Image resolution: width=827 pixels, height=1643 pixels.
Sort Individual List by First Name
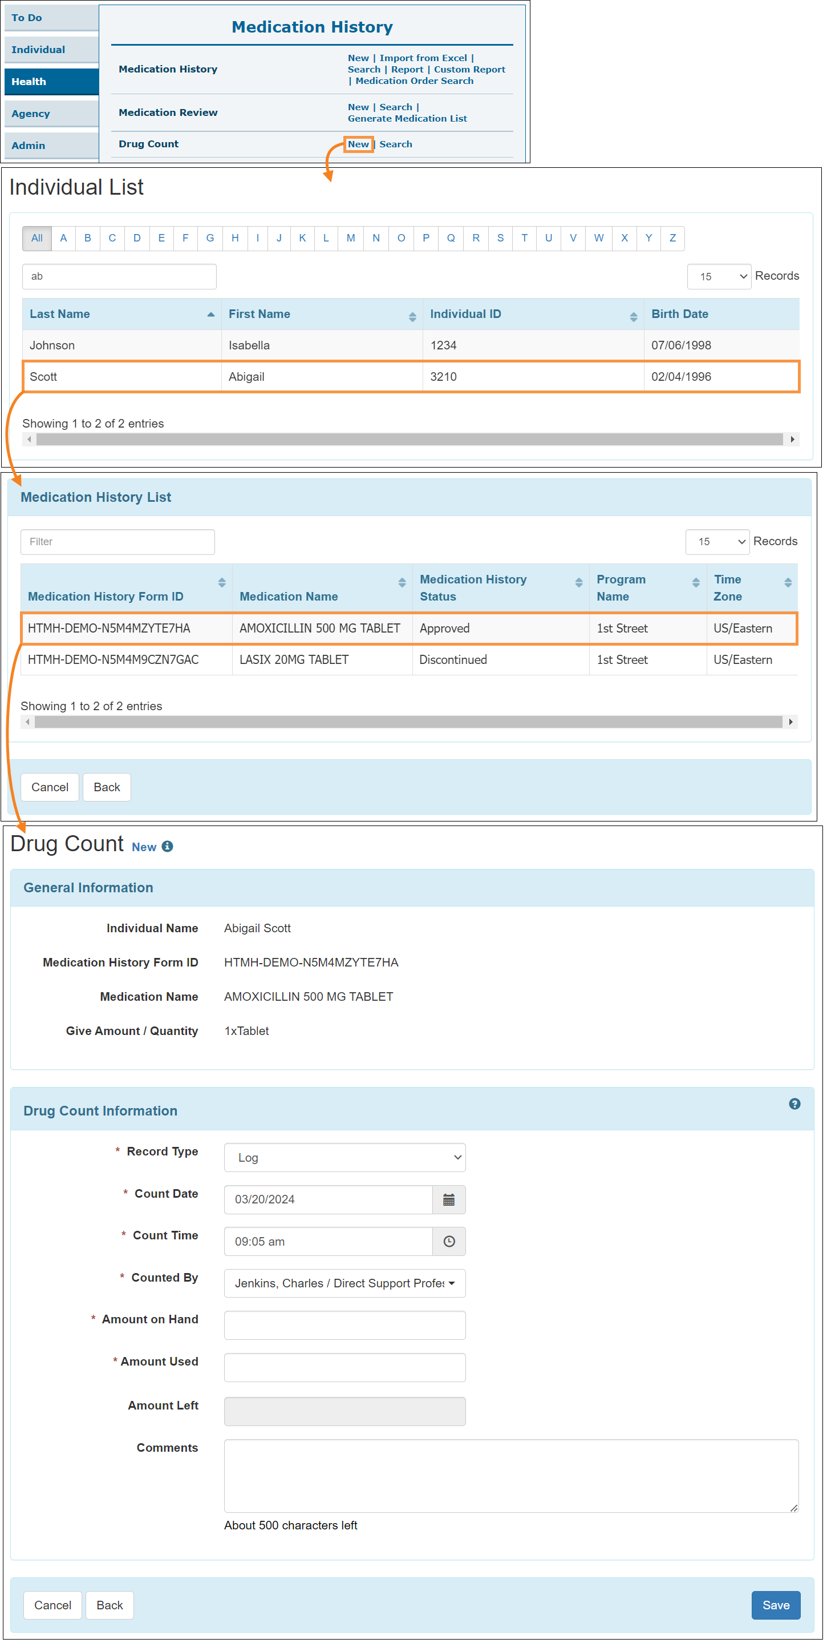tap(322, 314)
